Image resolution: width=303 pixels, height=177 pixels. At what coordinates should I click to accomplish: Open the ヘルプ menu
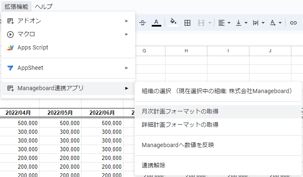(x=44, y=7)
